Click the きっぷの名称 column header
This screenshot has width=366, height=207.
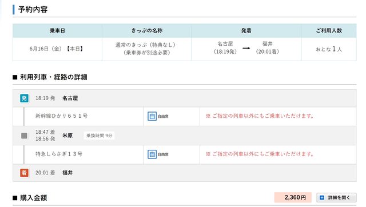click(146, 30)
